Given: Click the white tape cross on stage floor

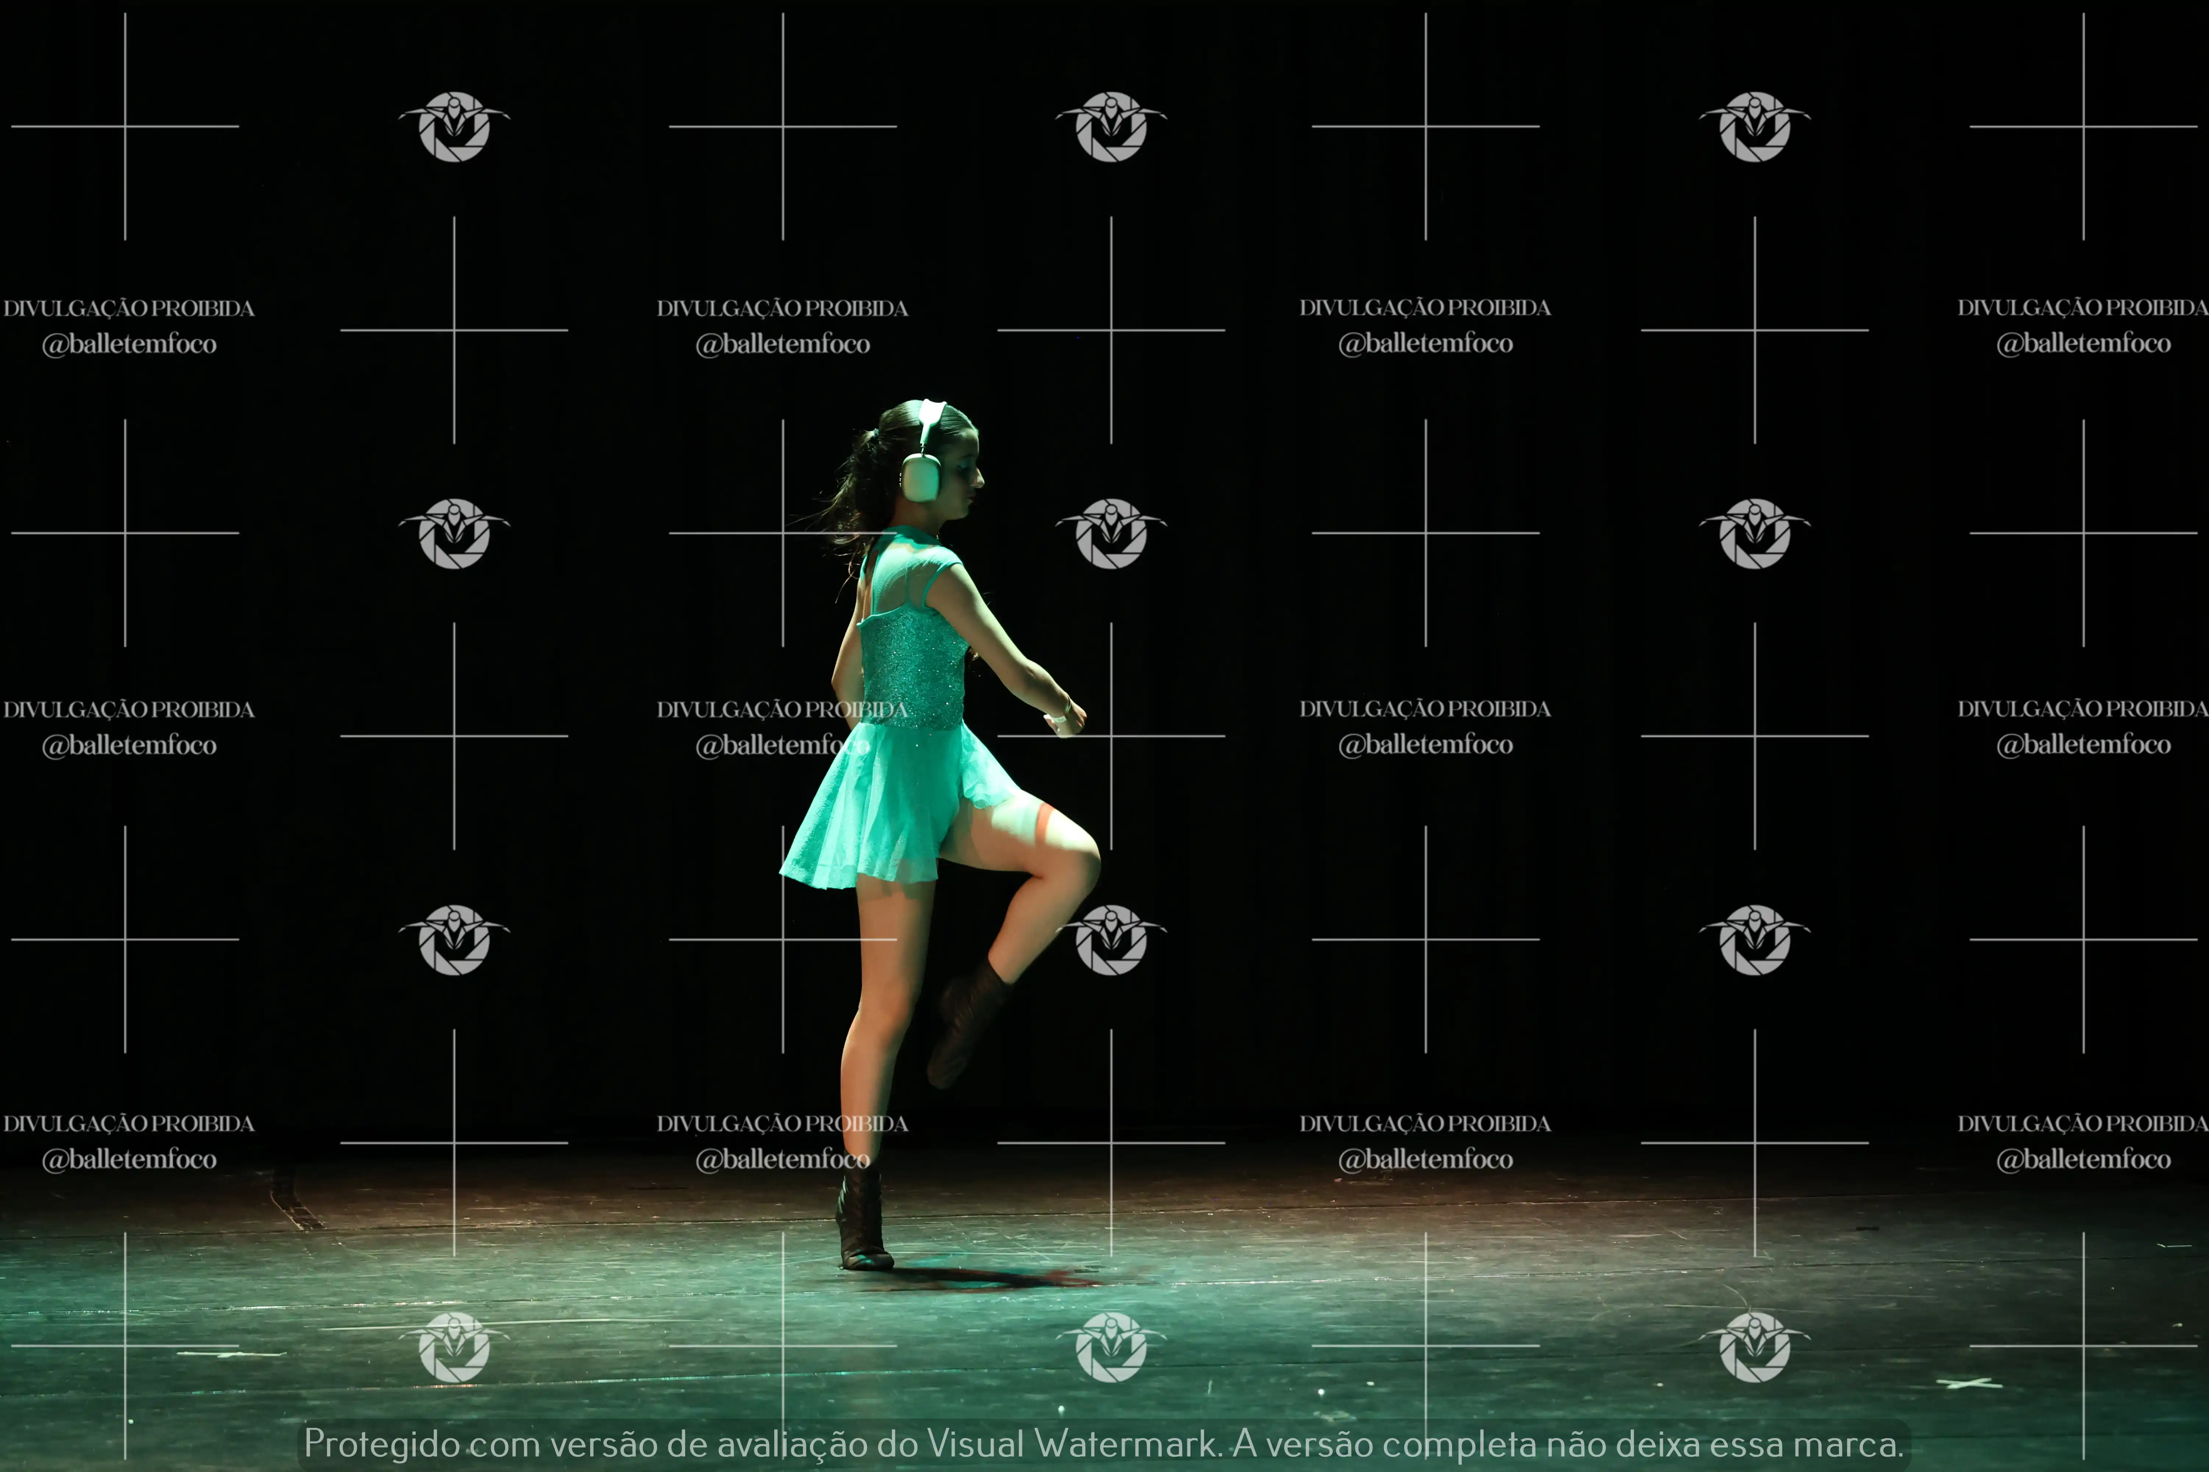Looking at the screenshot, I should [x=1969, y=1384].
